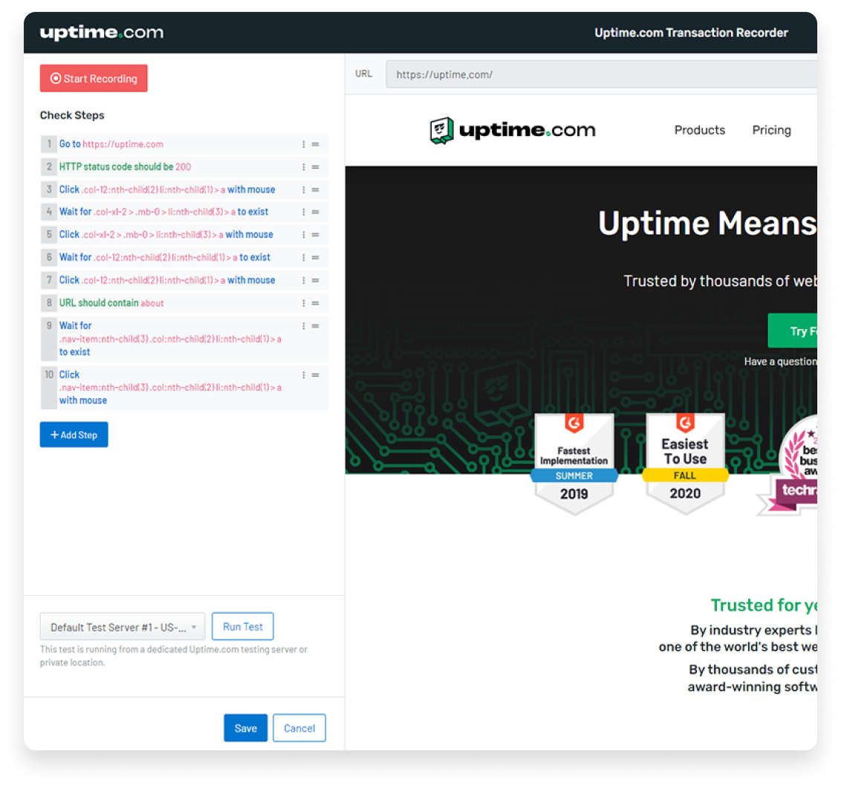Click the drag handle on step 10
Viewport: 844px width, 786px height.
coord(316,375)
